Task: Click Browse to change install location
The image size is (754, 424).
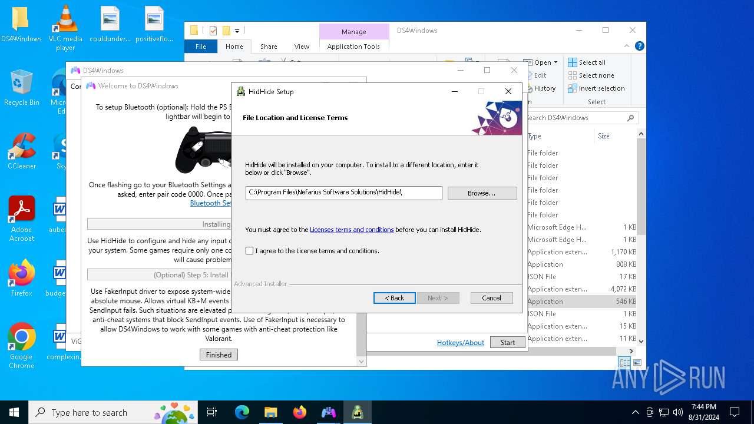Action: coord(482,193)
